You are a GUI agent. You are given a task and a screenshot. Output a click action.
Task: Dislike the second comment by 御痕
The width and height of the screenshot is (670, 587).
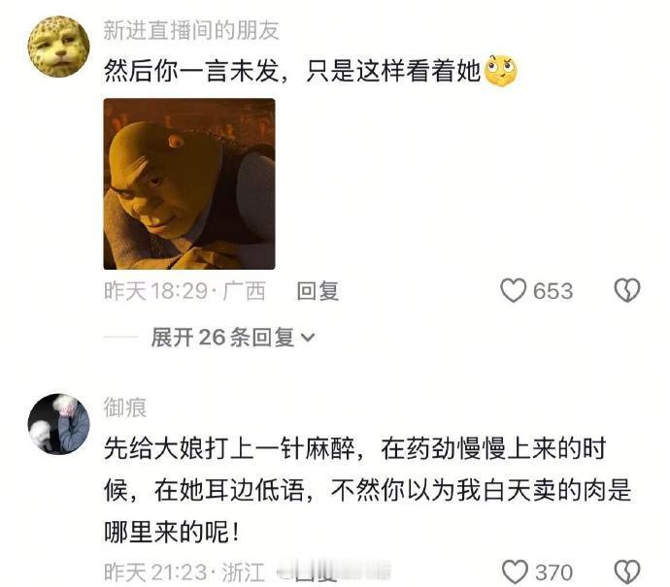pyautogui.click(x=627, y=572)
